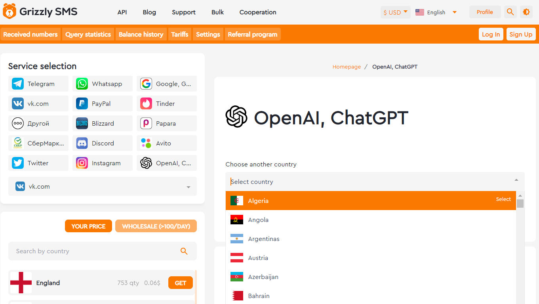The width and height of the screenshot is (539, 304).
Task: Select the Avito service tile
Action: (167, 143)
